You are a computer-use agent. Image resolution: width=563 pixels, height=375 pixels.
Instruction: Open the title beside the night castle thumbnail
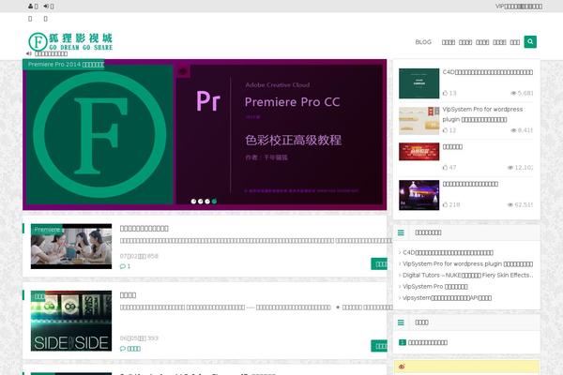point(470,184)
